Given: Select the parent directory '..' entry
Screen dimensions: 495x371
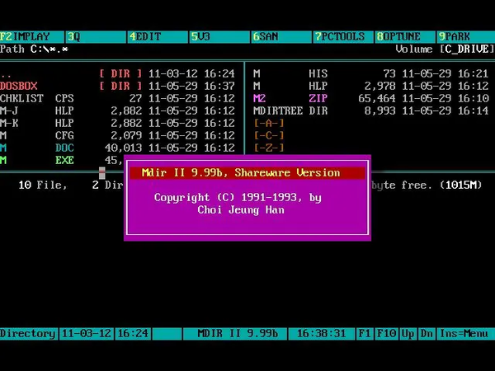Looking at the screenshot, I should point(7,73).
